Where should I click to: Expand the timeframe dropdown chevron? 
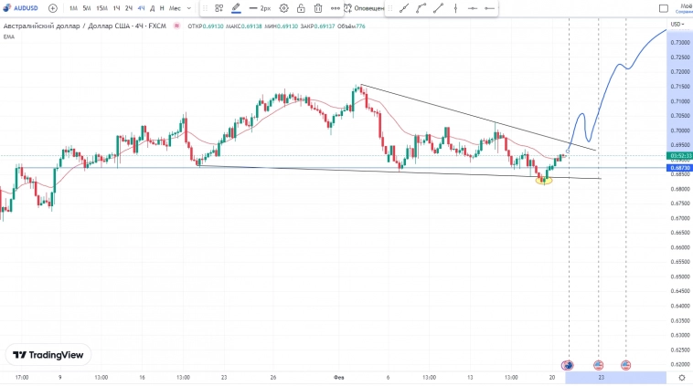pos(189,8)
